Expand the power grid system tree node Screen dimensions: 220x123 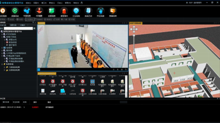[2, 64]
